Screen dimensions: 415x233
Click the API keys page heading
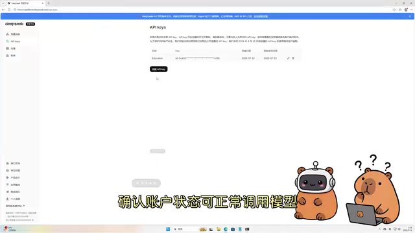click(x=158, y=27)
